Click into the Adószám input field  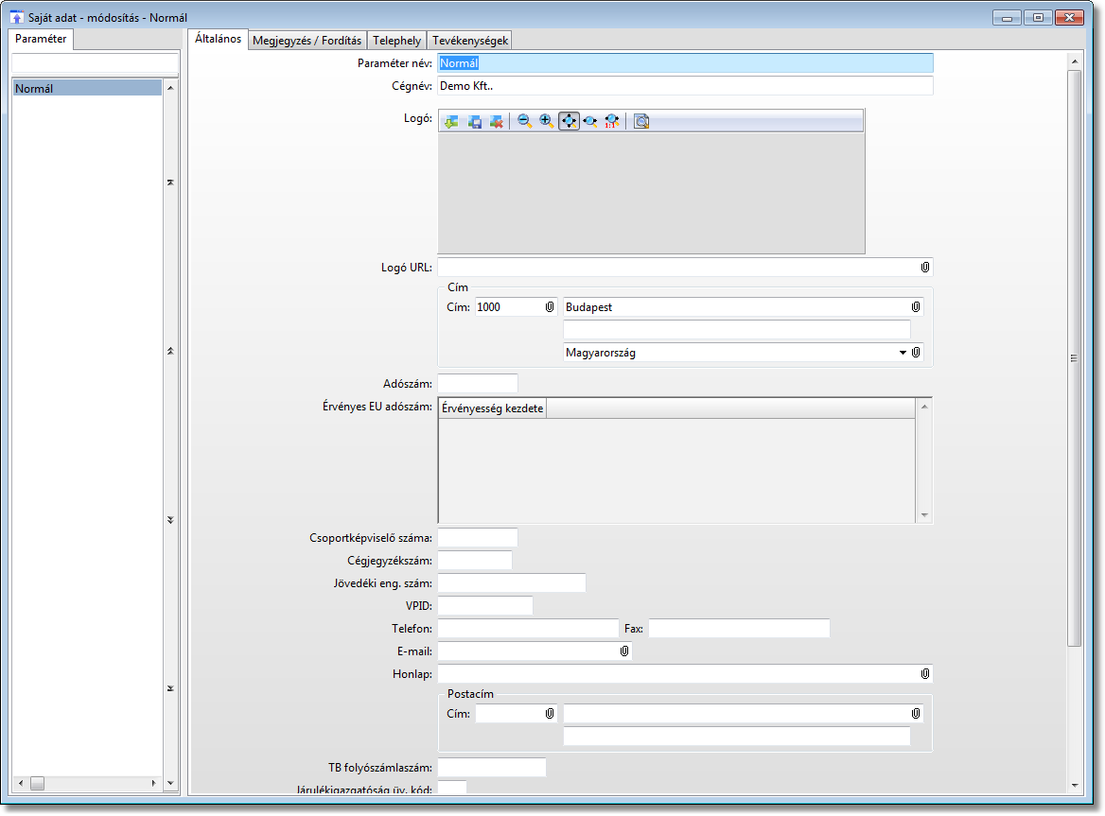pos(478,384)
